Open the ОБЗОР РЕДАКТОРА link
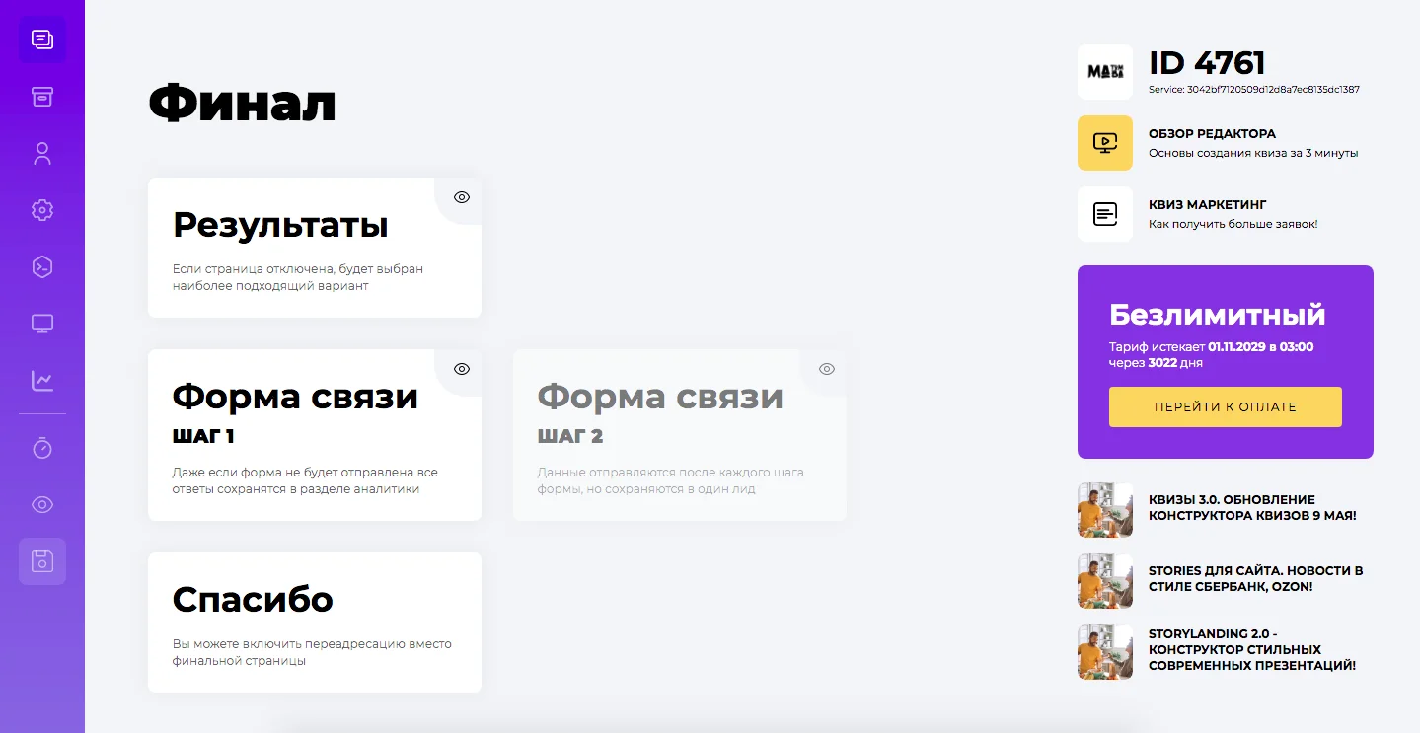This screenshot has height=733, width=1420. coord(1212,133)
